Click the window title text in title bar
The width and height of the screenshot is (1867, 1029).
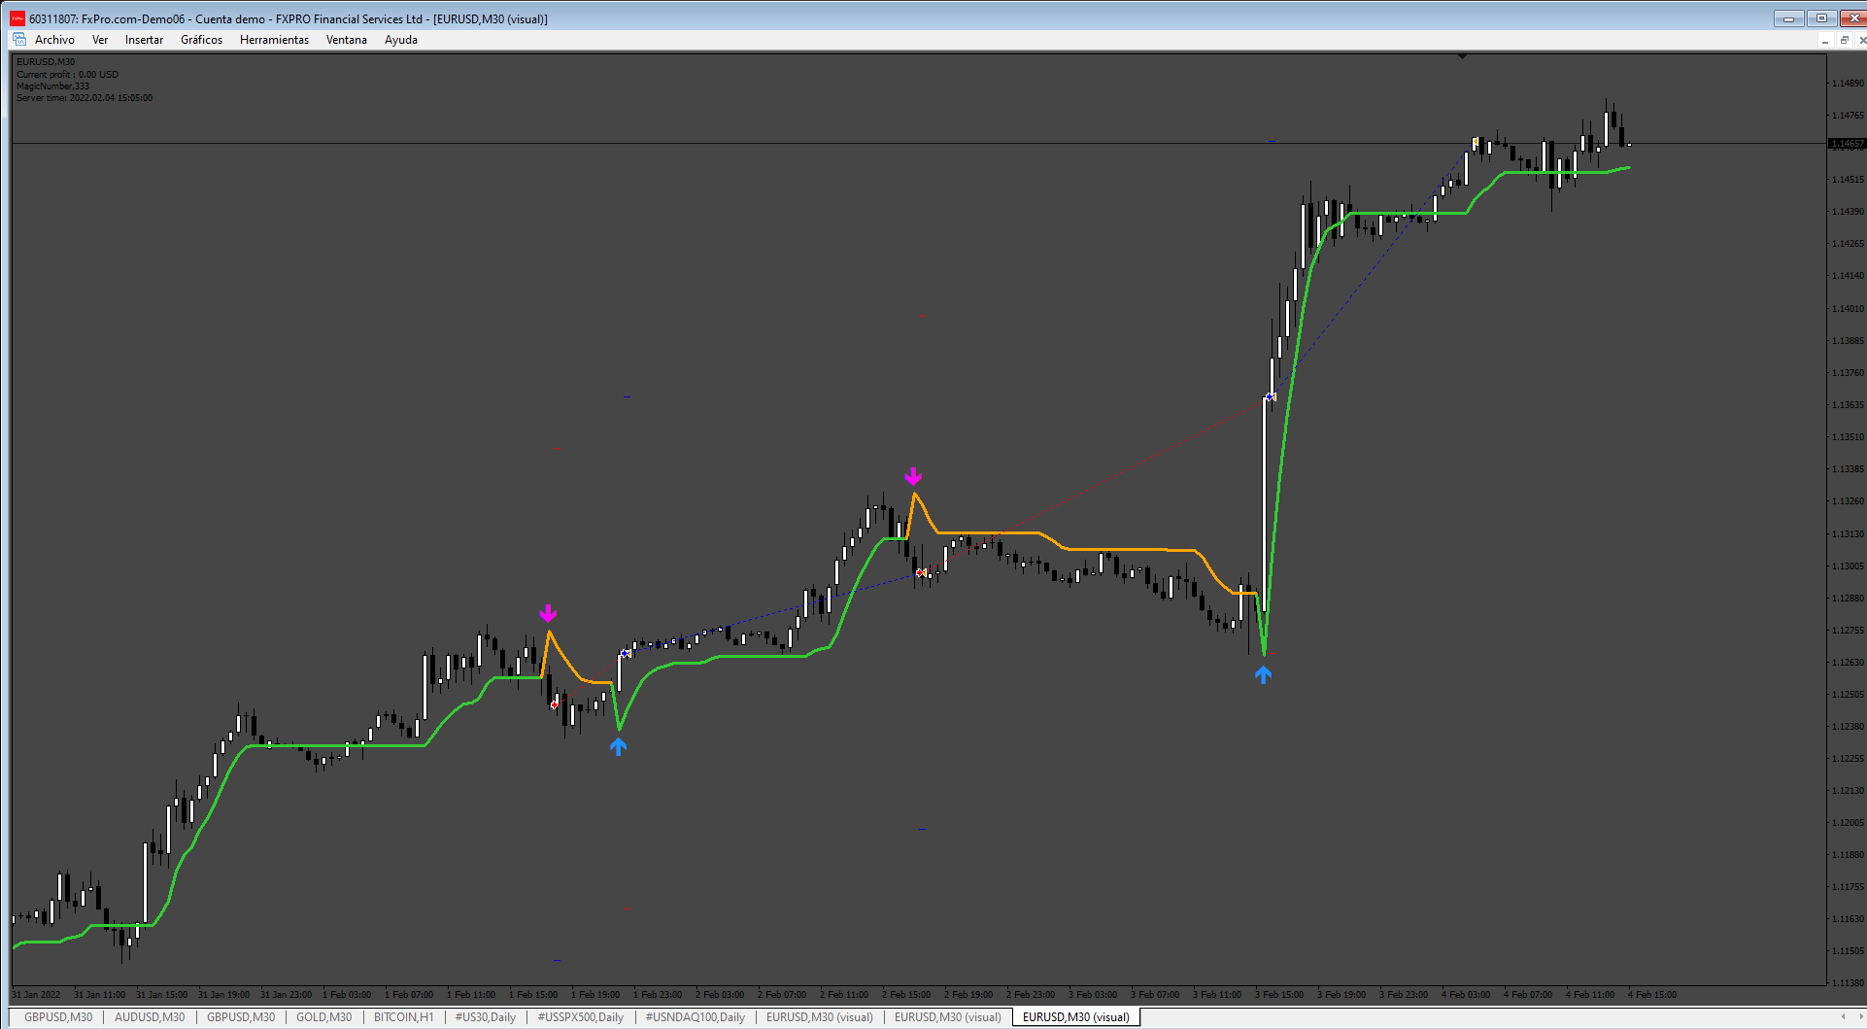(289, 19)
